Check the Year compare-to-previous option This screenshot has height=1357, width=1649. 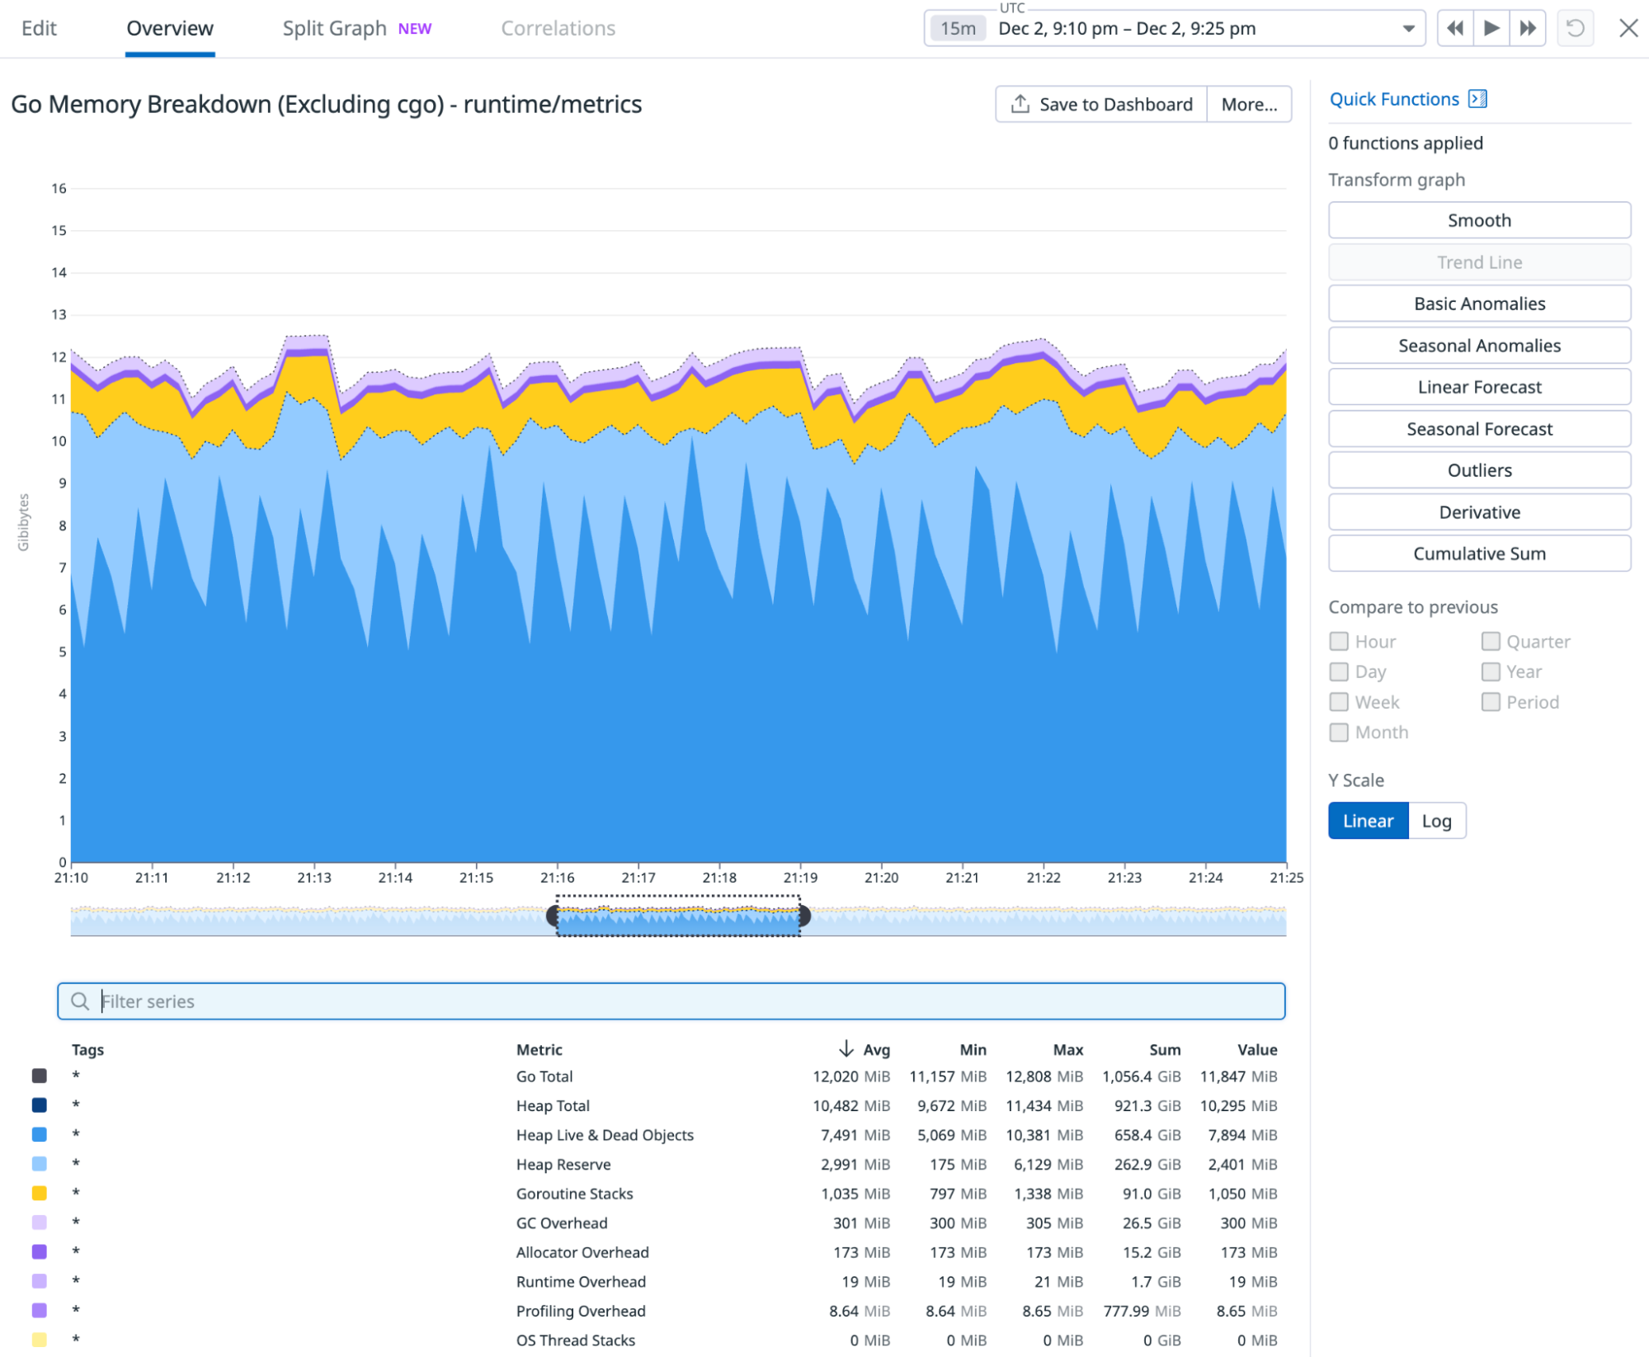coord(1491,671)
